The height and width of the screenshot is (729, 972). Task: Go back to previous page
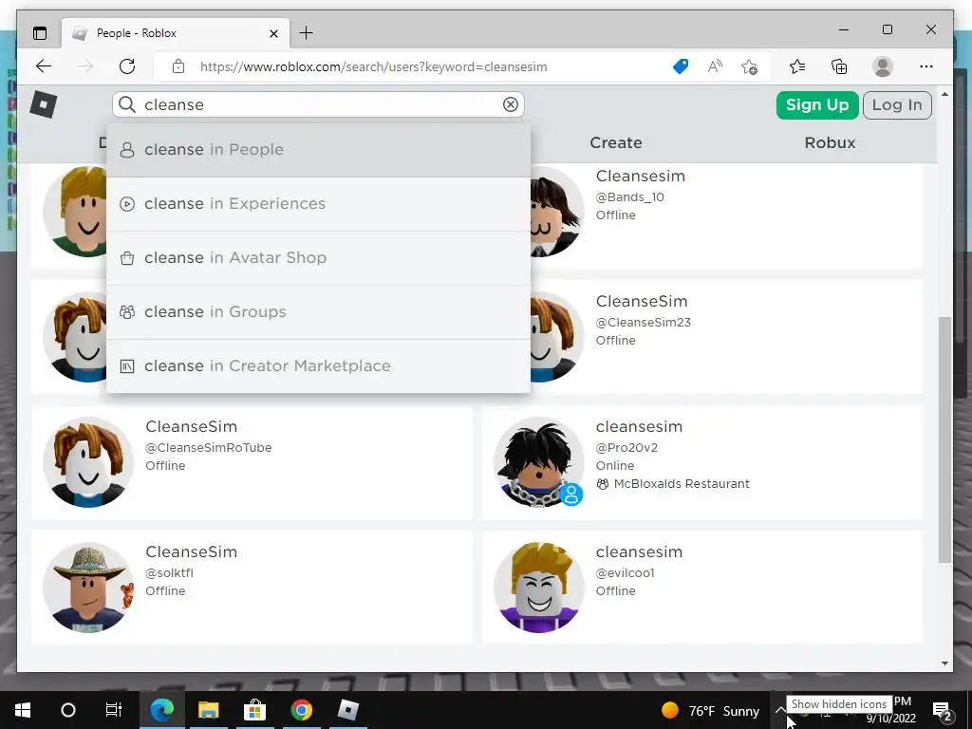(44, 66)
